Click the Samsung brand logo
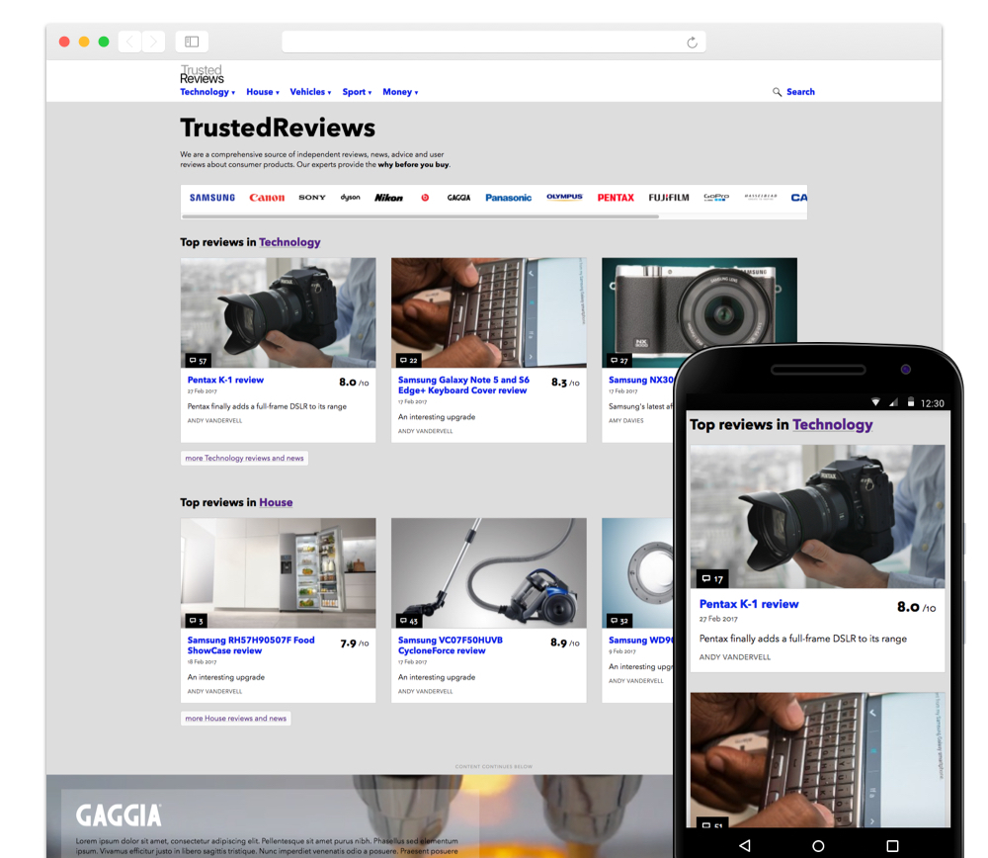The image size is (988, 858). [x=212, y=198]
